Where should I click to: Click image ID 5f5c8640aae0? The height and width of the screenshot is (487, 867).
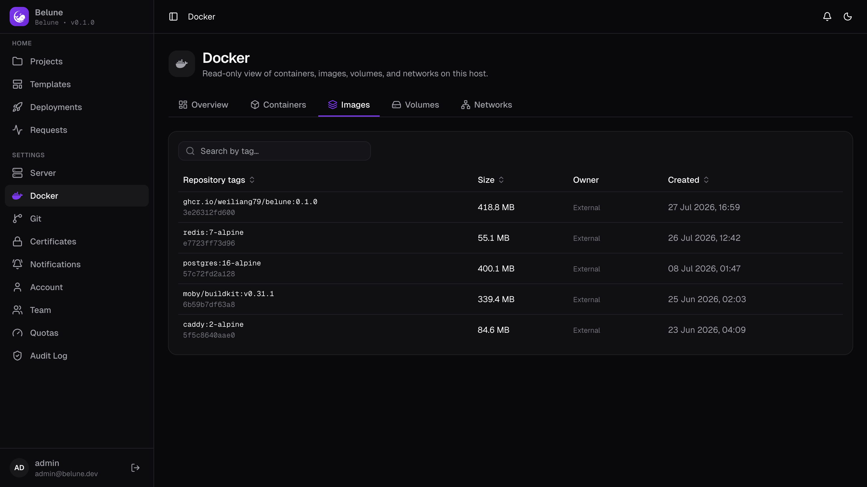pos(209,335)
